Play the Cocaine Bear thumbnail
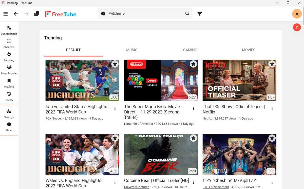 (161, 154)
